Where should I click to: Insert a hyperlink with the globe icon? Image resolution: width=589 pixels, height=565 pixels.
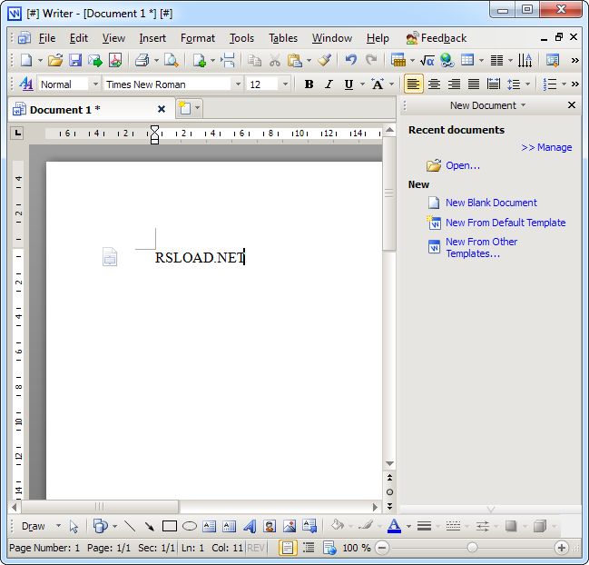(446, 61)
